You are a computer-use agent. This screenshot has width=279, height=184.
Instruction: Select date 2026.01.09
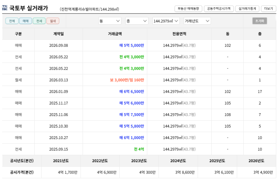point(59,92)
